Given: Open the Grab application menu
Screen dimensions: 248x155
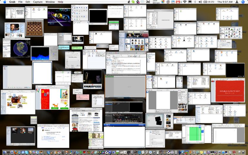Looking at the screenshot, I should pos(12,2).
